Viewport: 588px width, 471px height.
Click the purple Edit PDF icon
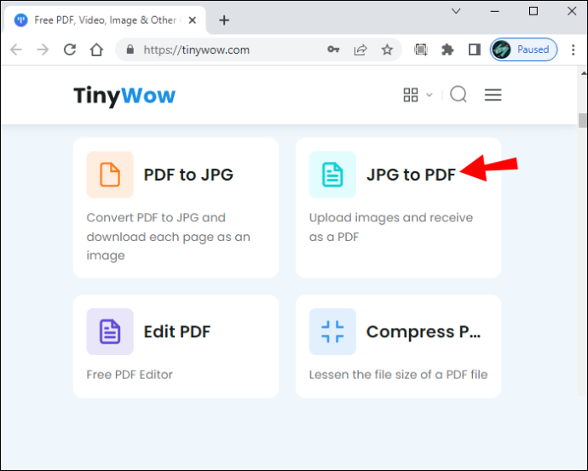(x=110, y=331)
